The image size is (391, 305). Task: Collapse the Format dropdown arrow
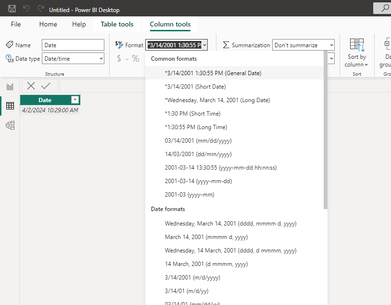[x=204, y=45]
